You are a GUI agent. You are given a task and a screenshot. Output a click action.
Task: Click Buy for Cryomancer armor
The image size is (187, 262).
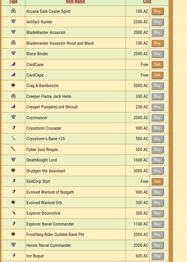pyautogui.click(x=157, y=118)
